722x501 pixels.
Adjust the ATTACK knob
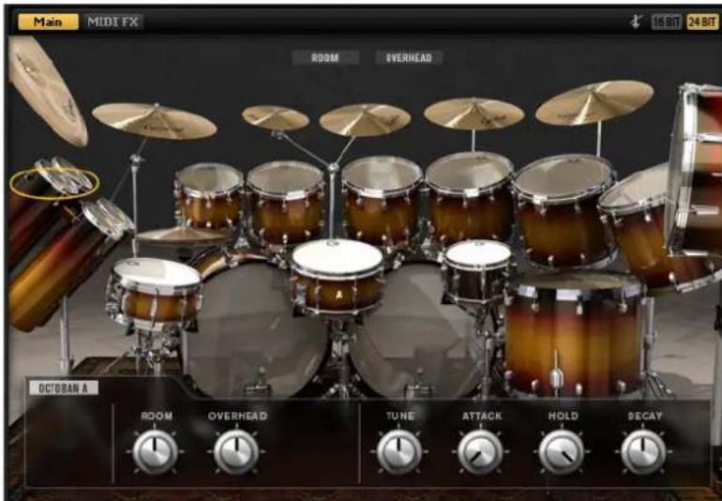tap(480, 451)
